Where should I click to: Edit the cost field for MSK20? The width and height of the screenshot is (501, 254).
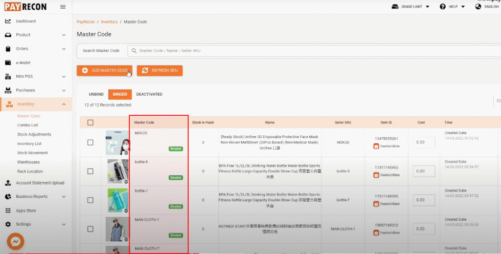point(424,142)
